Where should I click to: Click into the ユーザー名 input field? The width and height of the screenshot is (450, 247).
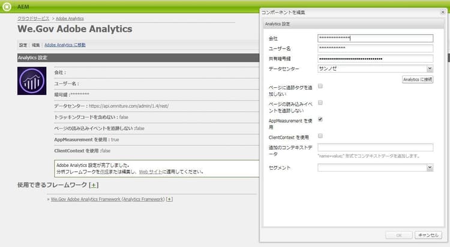point(376,48)
